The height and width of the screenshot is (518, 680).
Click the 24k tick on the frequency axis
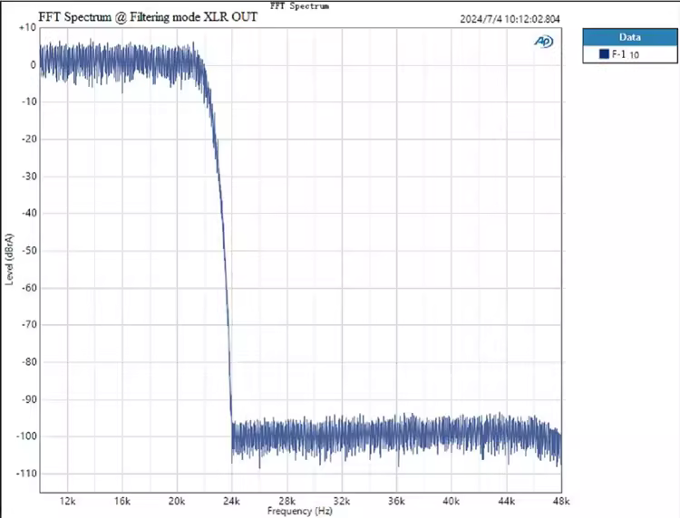pos(232,500)
